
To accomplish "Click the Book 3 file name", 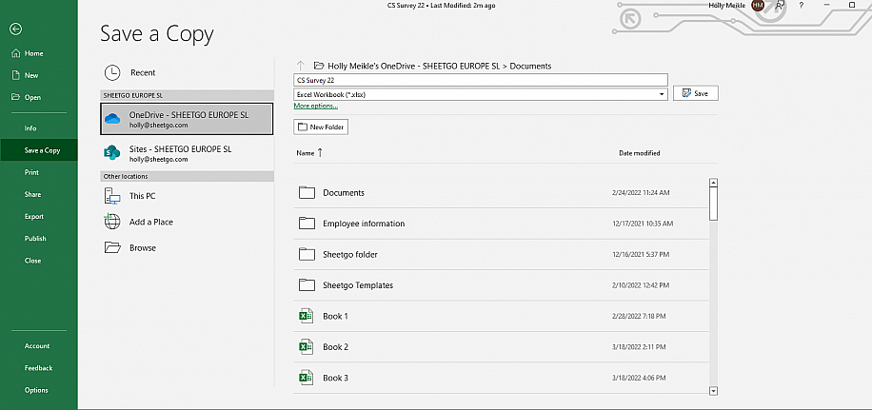I will (x=336, y=378).
